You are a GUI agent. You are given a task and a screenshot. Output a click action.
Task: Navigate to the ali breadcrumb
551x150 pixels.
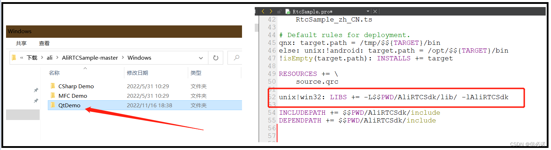tap(50, 58)
